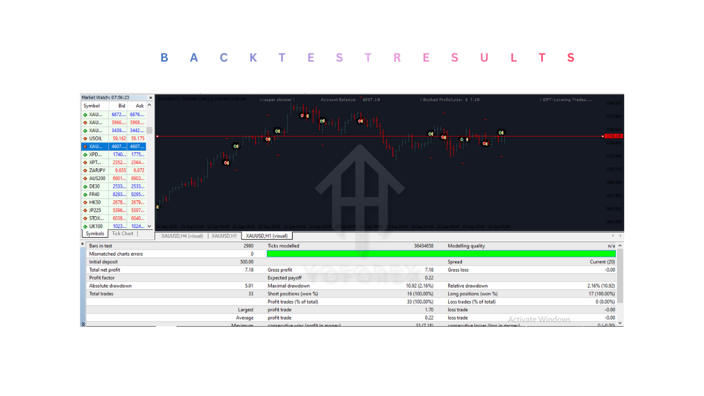Switch to the Tick Chart tab
This screenshot has width=704, height=396.
pyautogui.click(x=123, y=234)
